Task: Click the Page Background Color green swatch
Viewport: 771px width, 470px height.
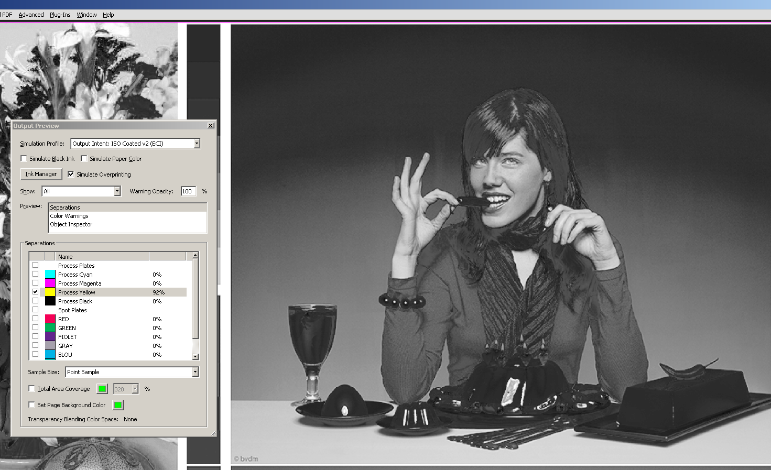Action: pos(118,405)
